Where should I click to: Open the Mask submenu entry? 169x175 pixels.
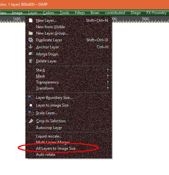point(68,76)
